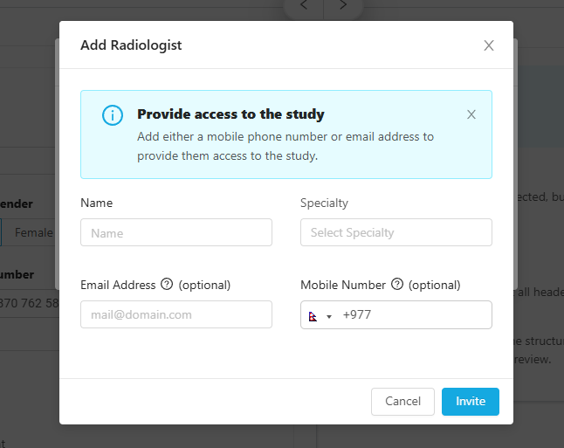Click the Mobile Number help question-mark icon

tap(397, 285)
